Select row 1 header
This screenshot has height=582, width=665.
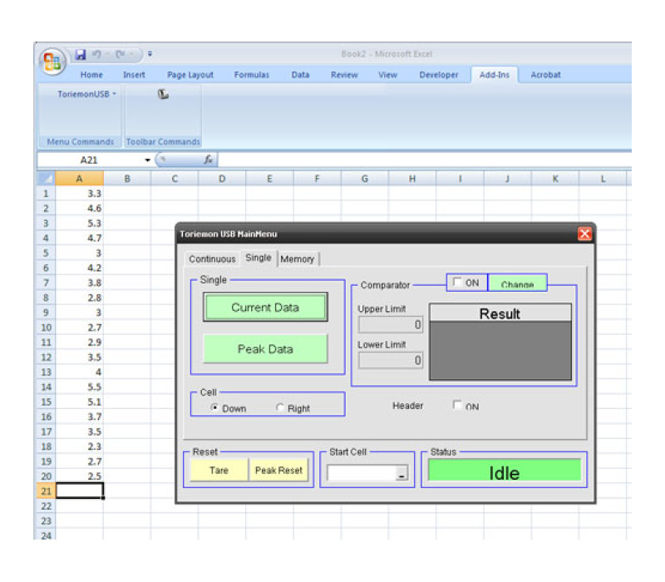click(x=46, y=194)
